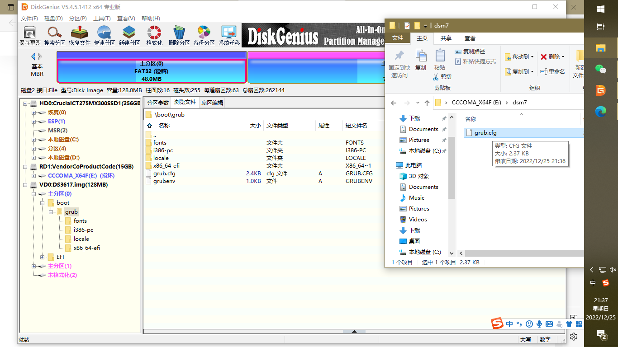Screen dimensions: 618x347
Task: Select the 搜索分区 tool
Action: (x=55, y=34)
